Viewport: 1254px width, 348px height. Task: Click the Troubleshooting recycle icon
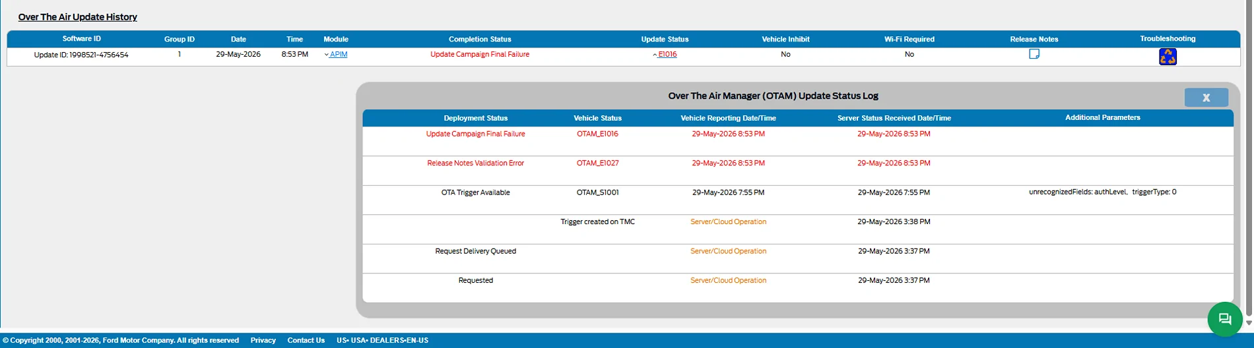[x=1168, y=57]
